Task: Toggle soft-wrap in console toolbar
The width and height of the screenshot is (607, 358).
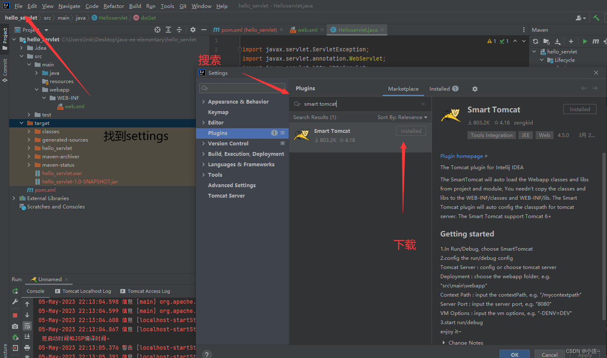Action: [27, 326]
